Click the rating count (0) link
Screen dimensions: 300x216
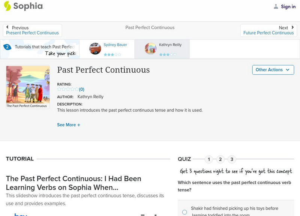point(81,89)
